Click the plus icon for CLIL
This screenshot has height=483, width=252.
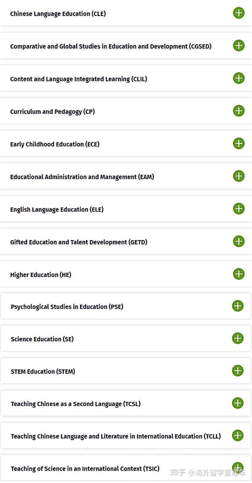pyautogui.click(x=238, y=78)
